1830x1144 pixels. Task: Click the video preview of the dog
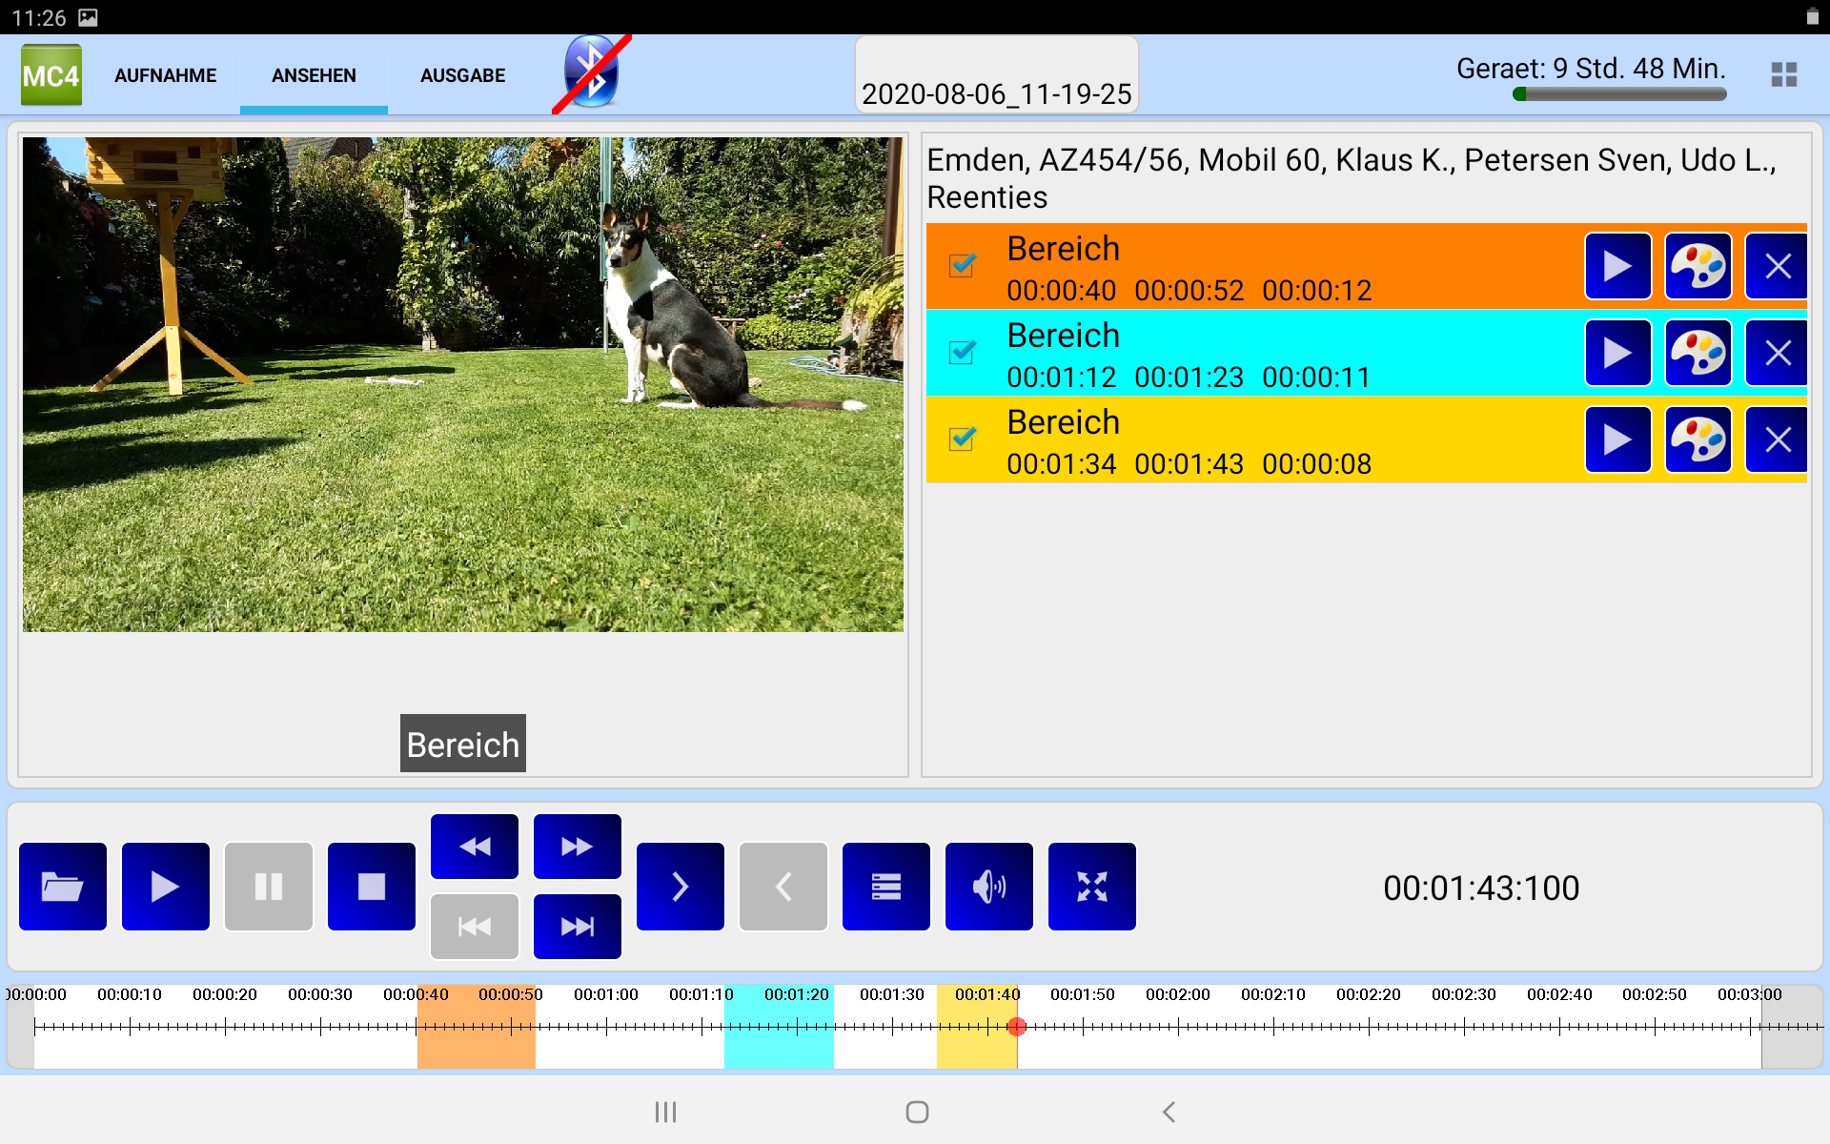[x=463, y=384]
